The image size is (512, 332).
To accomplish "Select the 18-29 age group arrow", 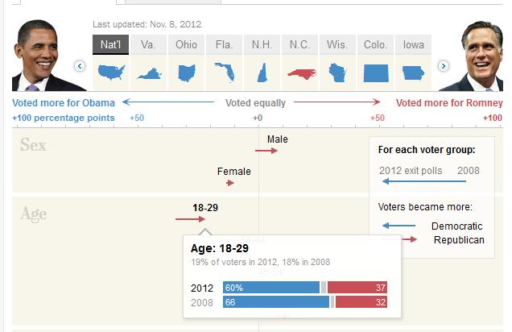I will [x=192, y=218].
